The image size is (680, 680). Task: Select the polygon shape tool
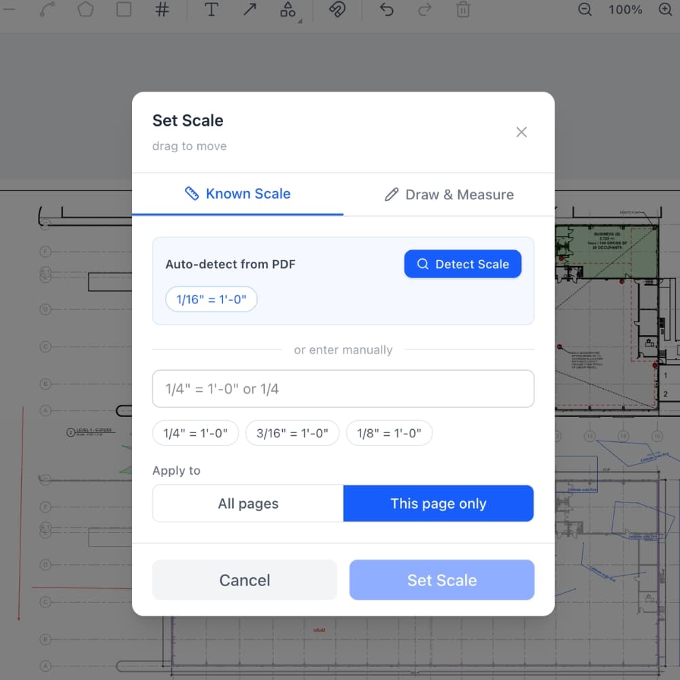(86, 10)
